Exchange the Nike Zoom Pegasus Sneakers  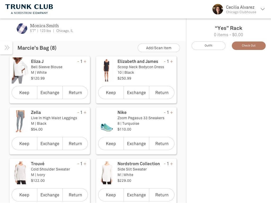(x=136, y=144)
